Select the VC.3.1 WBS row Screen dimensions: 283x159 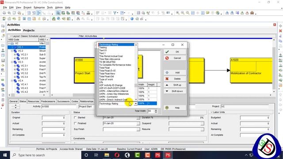click(27, 66)
